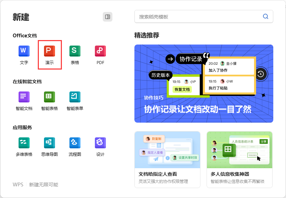Viewport: 286px width, 198px height.
Task: Click the 智能表格让信息收集不再繁琐 description
Action: [x=238, y=182]
